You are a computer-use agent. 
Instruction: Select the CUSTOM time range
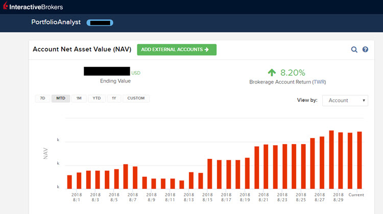(x=136, y=98)
